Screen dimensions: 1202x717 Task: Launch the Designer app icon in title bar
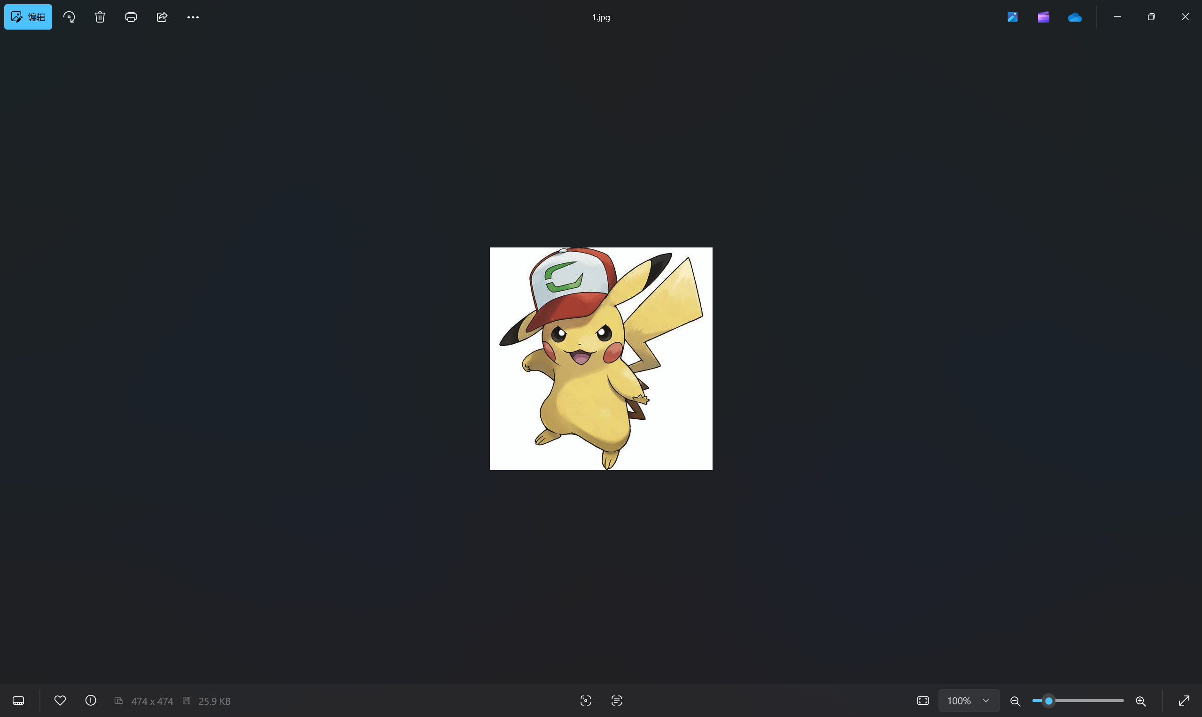[1013, 17]
